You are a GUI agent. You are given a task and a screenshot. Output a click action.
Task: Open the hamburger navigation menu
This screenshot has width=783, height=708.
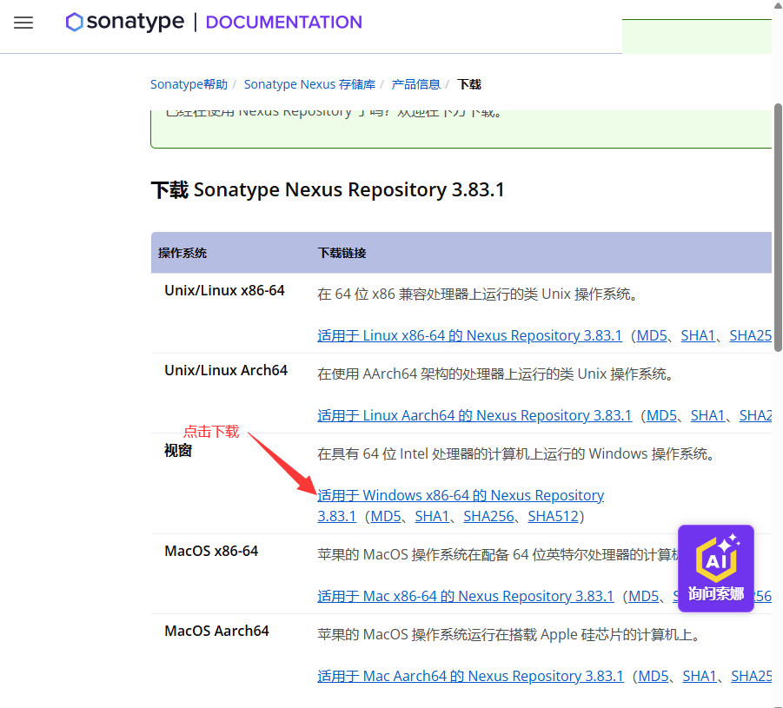pyautogui.click(x=23, y=23)
